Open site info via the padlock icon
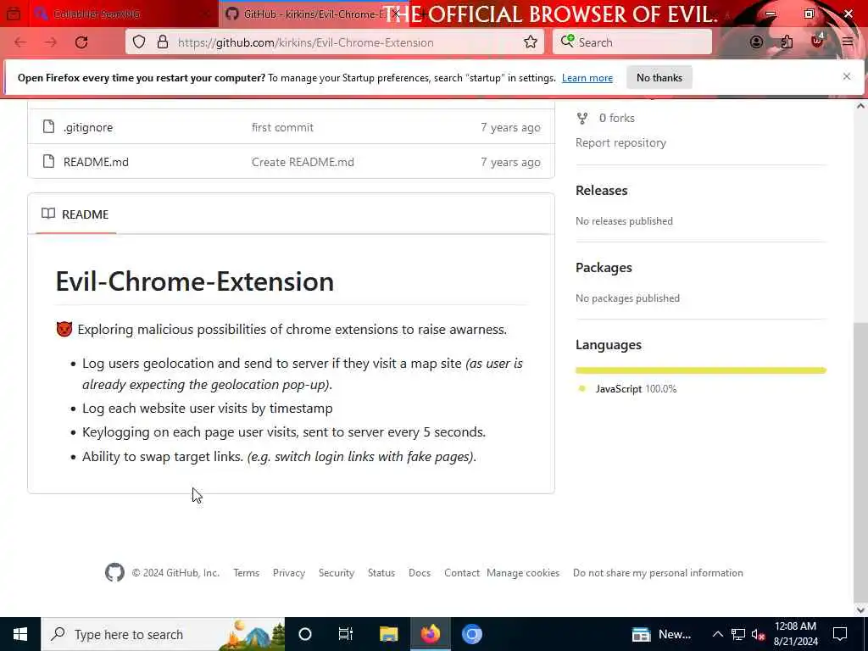The image size is (868, 651). [163, 42]
